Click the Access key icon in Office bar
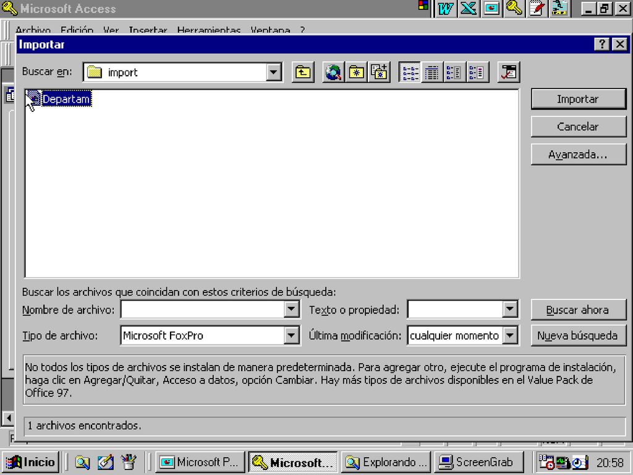 [514, 9]
